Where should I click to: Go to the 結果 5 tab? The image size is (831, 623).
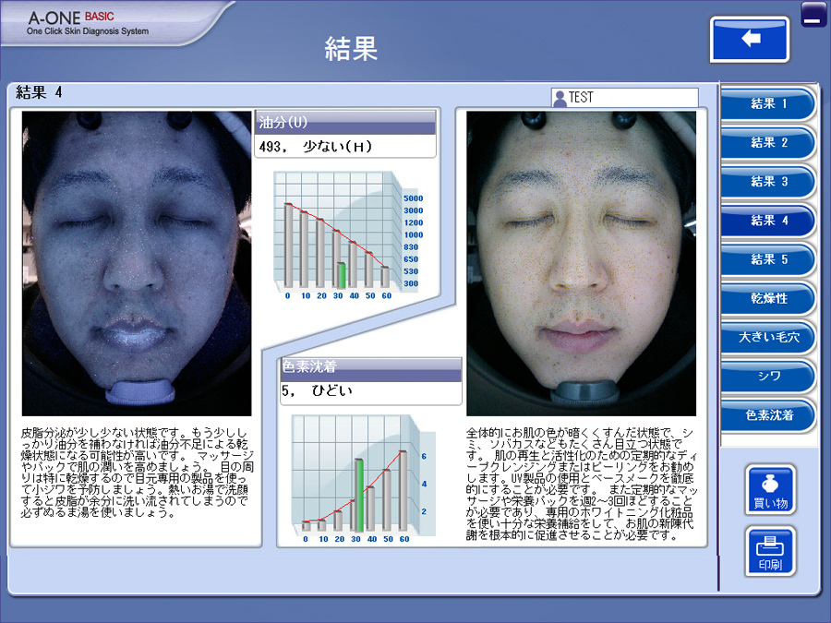768,259
